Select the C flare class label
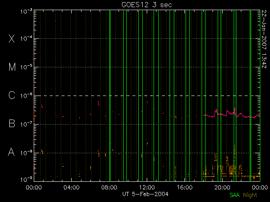This screenshot has height=202, width=270. tap(12, 95)
